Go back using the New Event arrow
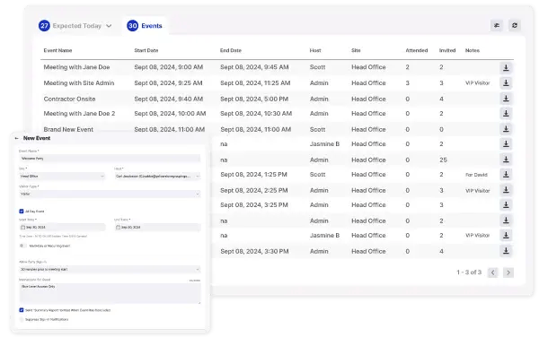The image size is (539, 337). [16, 138]
